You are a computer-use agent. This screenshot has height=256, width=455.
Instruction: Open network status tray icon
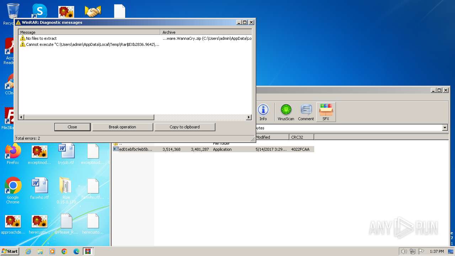[x=413, y=251]
